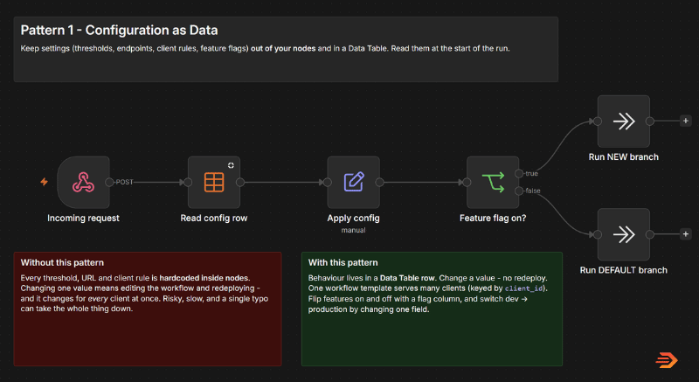The height and width of the screenshot is (382, 699).
Task: Click the 'Read config row' label
Action: 214,218
